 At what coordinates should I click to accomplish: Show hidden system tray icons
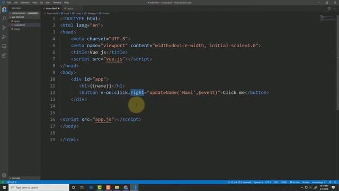coord(302,187)
